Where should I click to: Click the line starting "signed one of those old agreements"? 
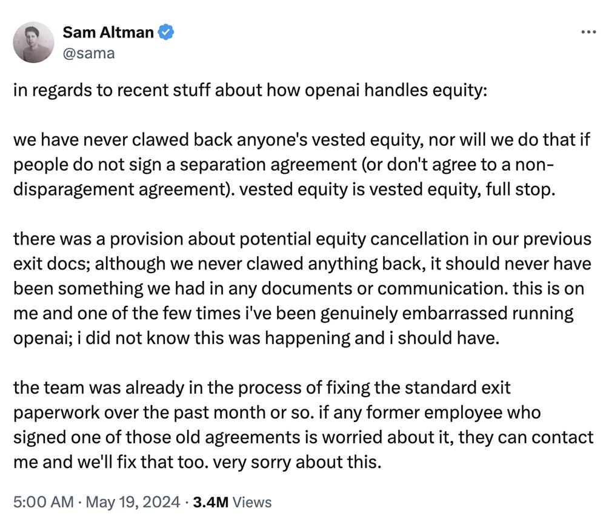tap(303, 438)
